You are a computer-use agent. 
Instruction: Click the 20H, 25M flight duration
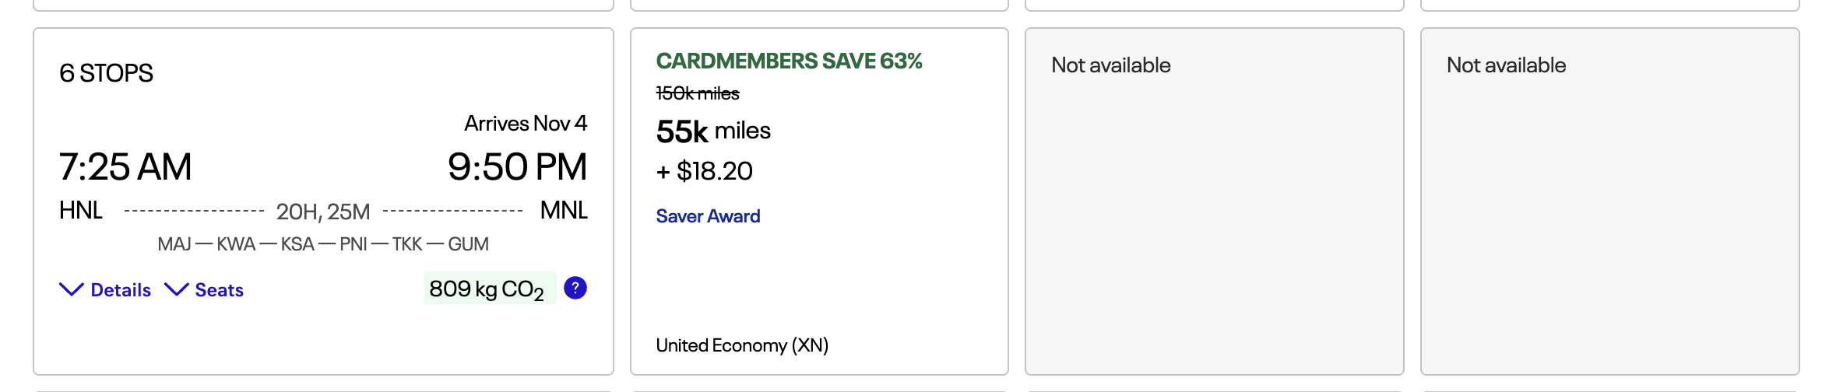tap(323, 212)
